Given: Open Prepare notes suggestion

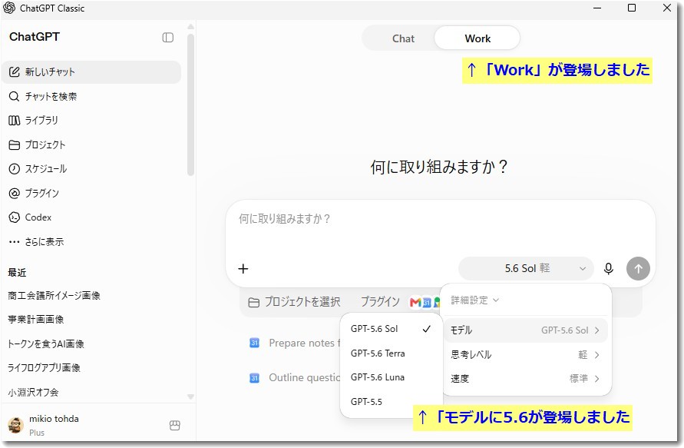Looking at the screenshot, I should [294, 343].
